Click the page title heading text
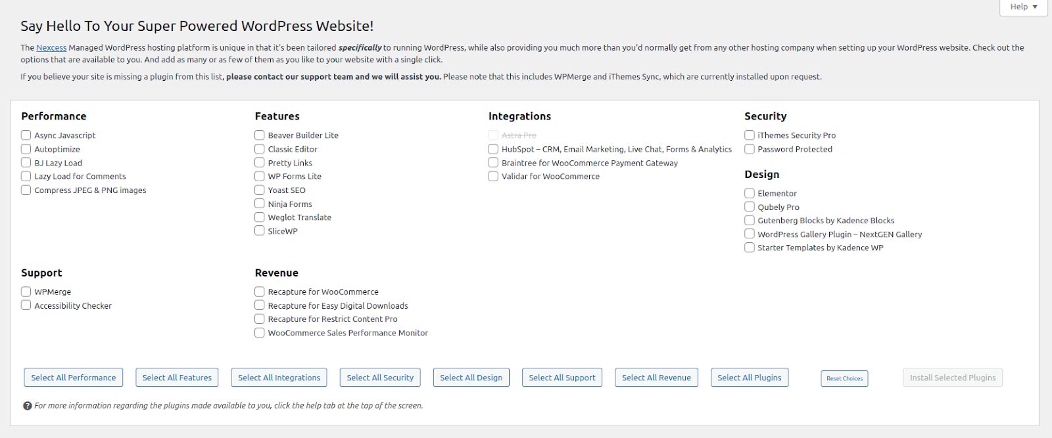The width and height of the screenshot is (1052, 438). tap(197, 26)
